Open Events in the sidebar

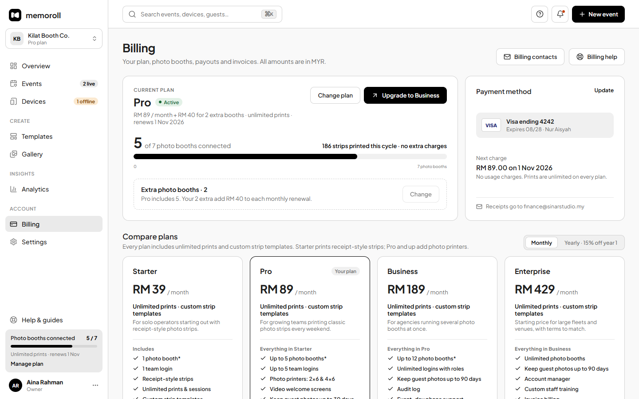[x=54, y=84]
